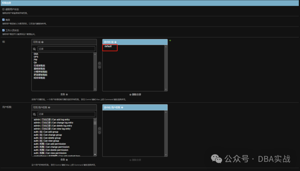Click the remove arrow between the group lists
The height and width of the screenshot is (171, 300).
99,67
